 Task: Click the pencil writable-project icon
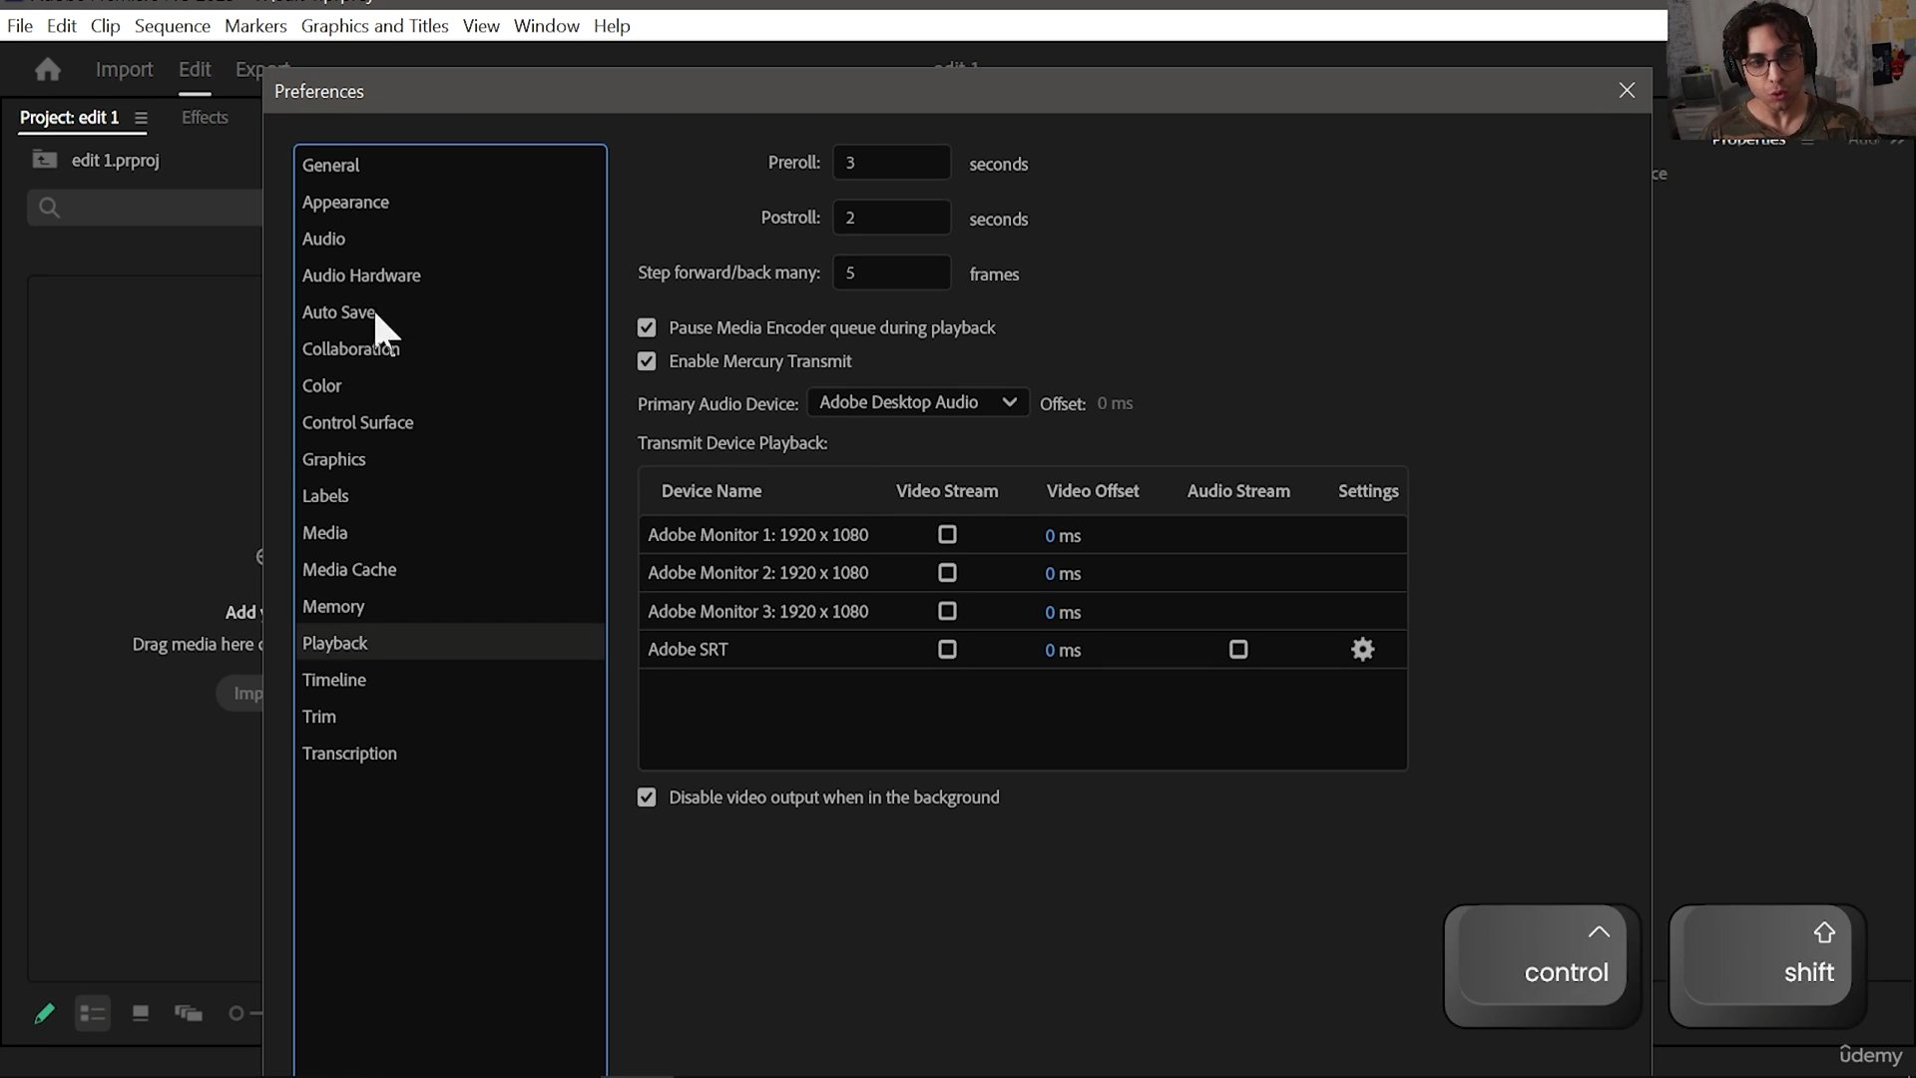[x=44, y=1014]
